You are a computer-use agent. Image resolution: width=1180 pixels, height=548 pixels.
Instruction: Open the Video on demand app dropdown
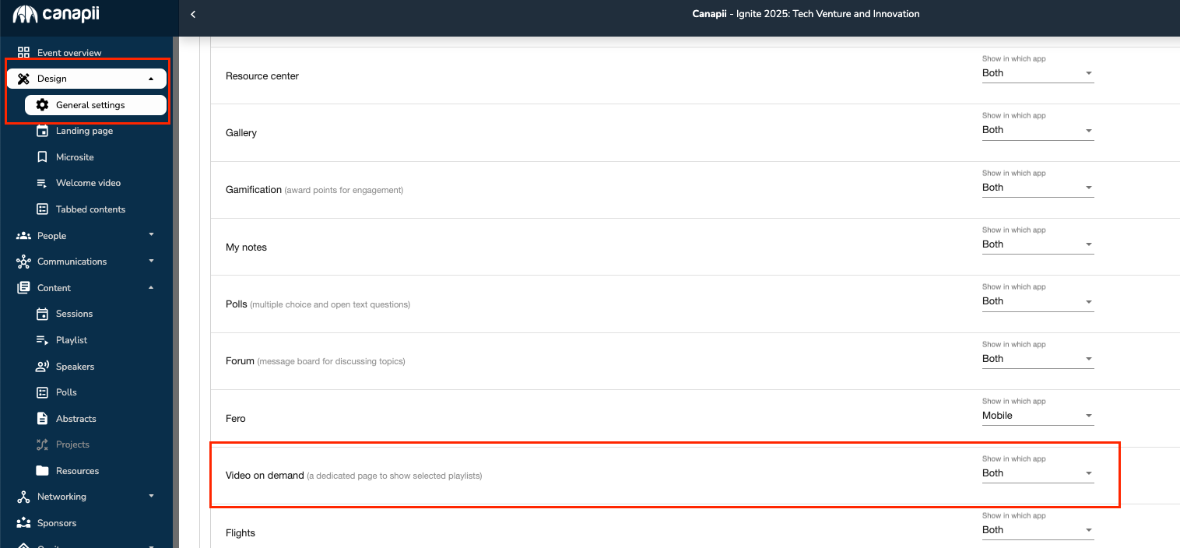tap(1038, 473)
